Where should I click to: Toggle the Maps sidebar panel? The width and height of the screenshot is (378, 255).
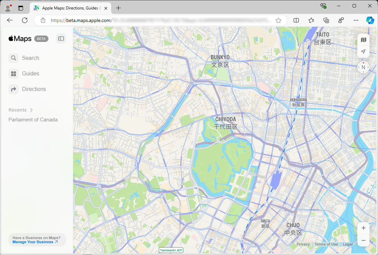(x=61, y=39)
